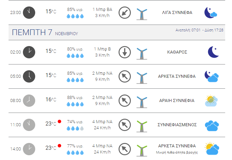The height and width of the screenshot is (160, 232).
Task: Click the sun-and-clouds icon for ΑΡΑΙΗ ΣΥΝΝΕΦΙΑ
Action: pos(211,101)
